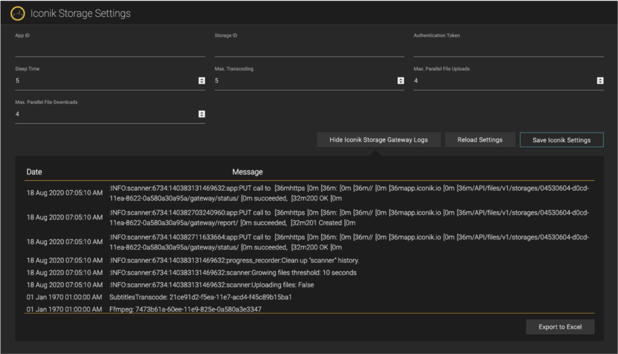Click the Max. Transcoding stepper arrows

tap(401, 81)
